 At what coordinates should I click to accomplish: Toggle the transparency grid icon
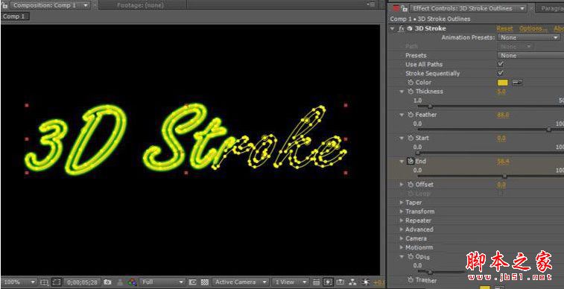click(x=205, y=282)
